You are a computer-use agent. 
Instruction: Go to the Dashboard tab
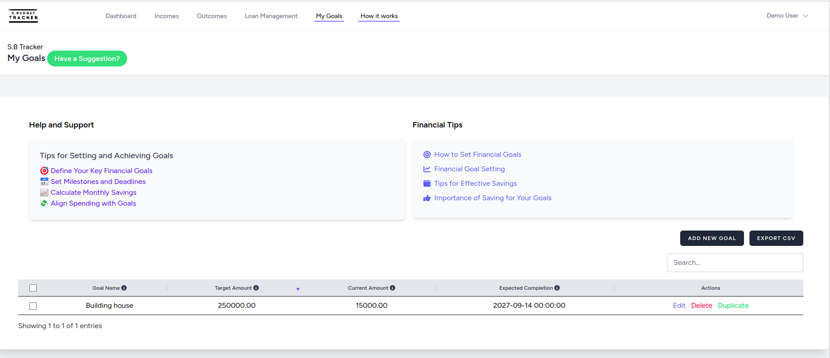(121, 16)
